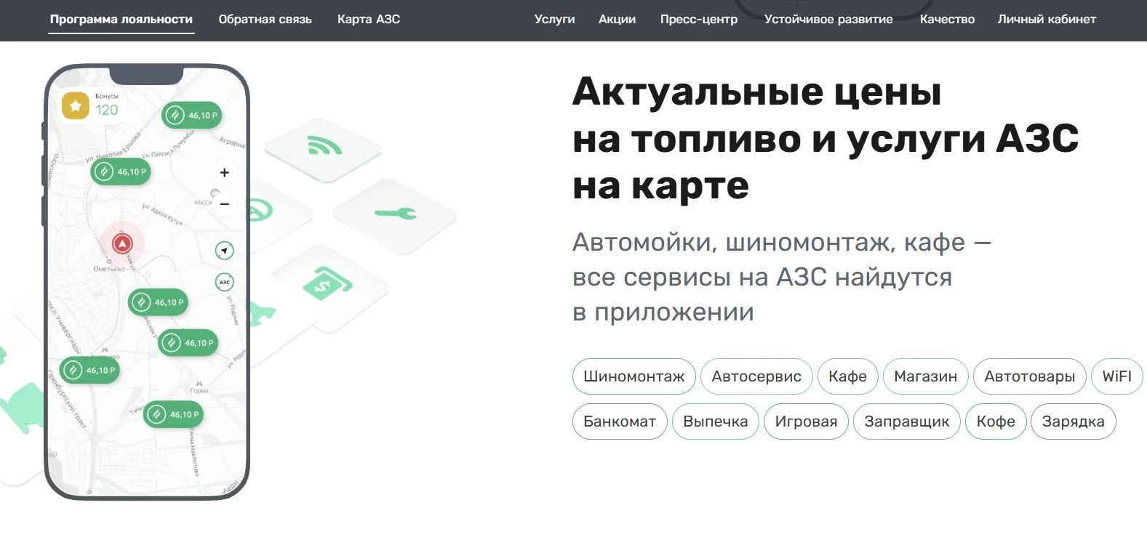Click the map location arrow icon
Image resolution: width=1147 pixels, height=553 pixels.
tap(225, 251)
